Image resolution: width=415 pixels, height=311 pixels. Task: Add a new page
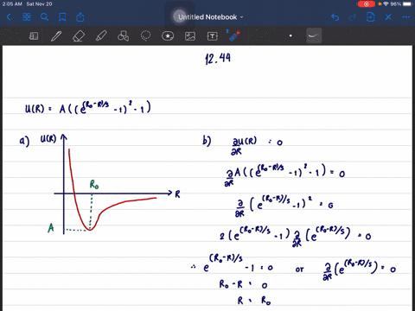click(371, 17)
